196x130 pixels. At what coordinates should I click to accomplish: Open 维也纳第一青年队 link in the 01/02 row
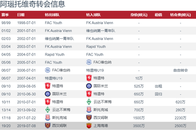click(101, 31)
